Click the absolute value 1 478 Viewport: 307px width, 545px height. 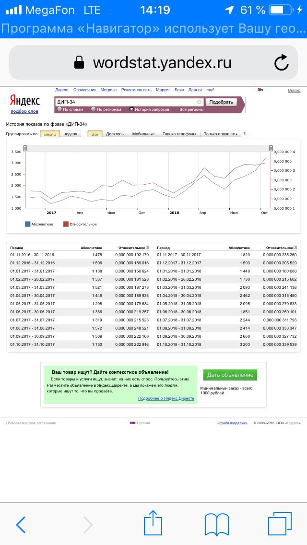point(96,255)
